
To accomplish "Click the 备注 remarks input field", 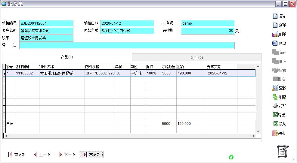I will 127,45.
